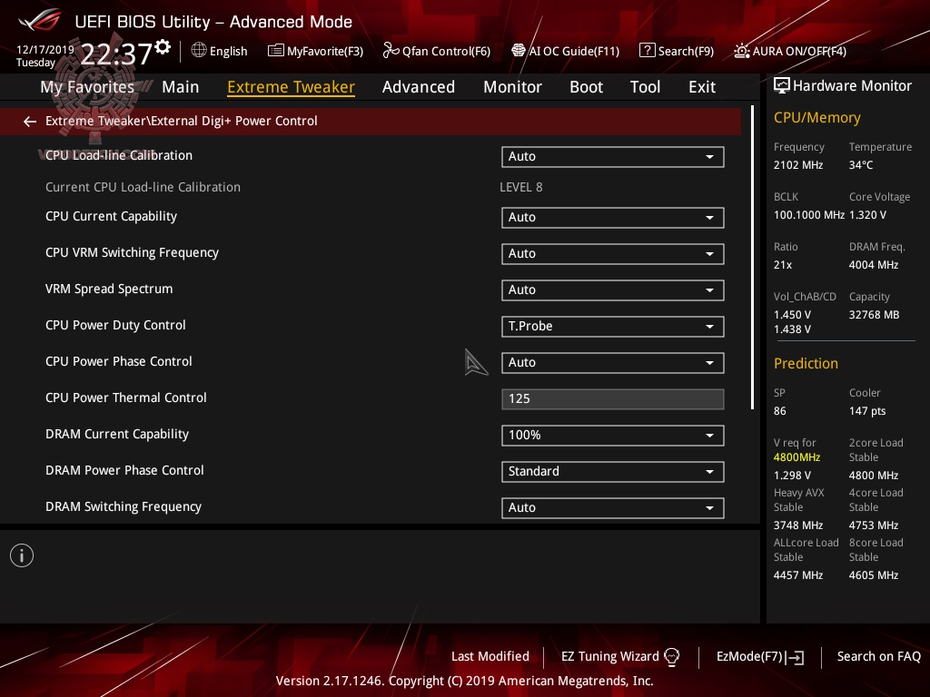Open DRAM Switching Frequency dropdown
The height and width of the screenshot is (697, 930).
[613, 508]
